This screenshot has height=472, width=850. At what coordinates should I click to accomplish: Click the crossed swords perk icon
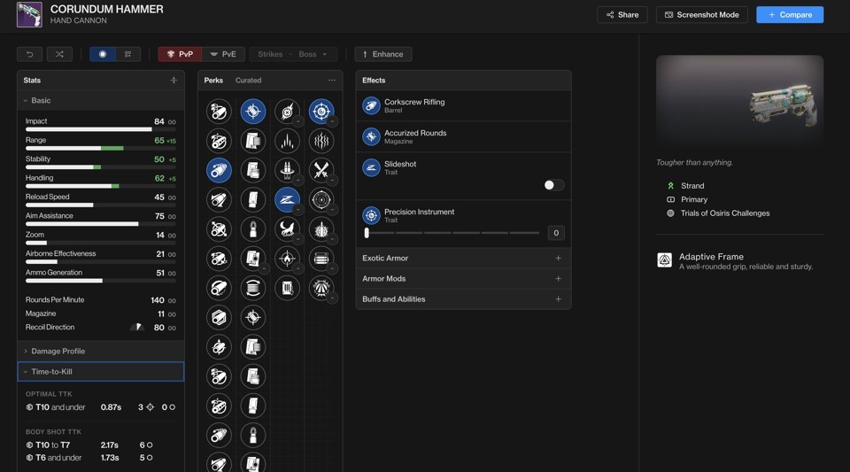(321, 169)
